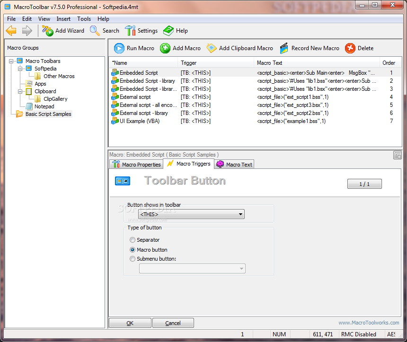Click the OK button
The width and height of the screenshot is (407, 342).
click(x=130, y=323)
